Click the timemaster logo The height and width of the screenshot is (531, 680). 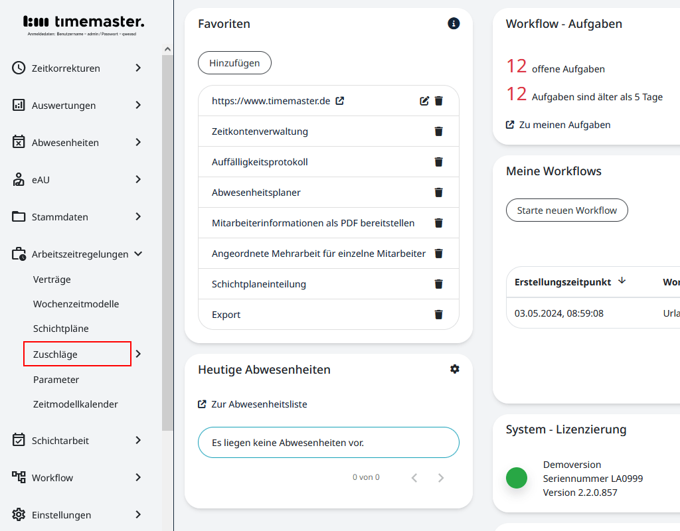(82, 21)
